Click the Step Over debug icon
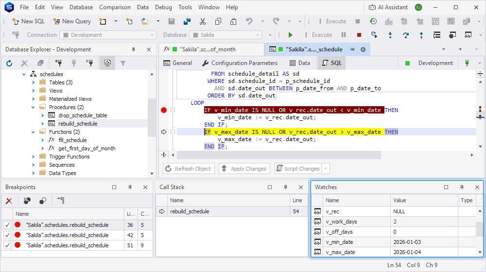 pos(406,35)
